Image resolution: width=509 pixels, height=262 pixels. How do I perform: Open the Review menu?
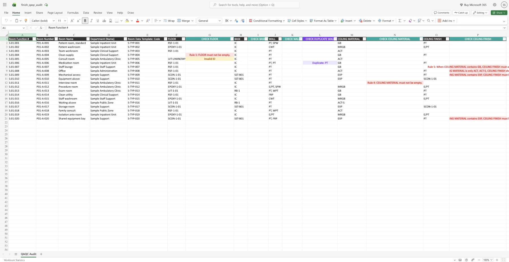(98, 13)
